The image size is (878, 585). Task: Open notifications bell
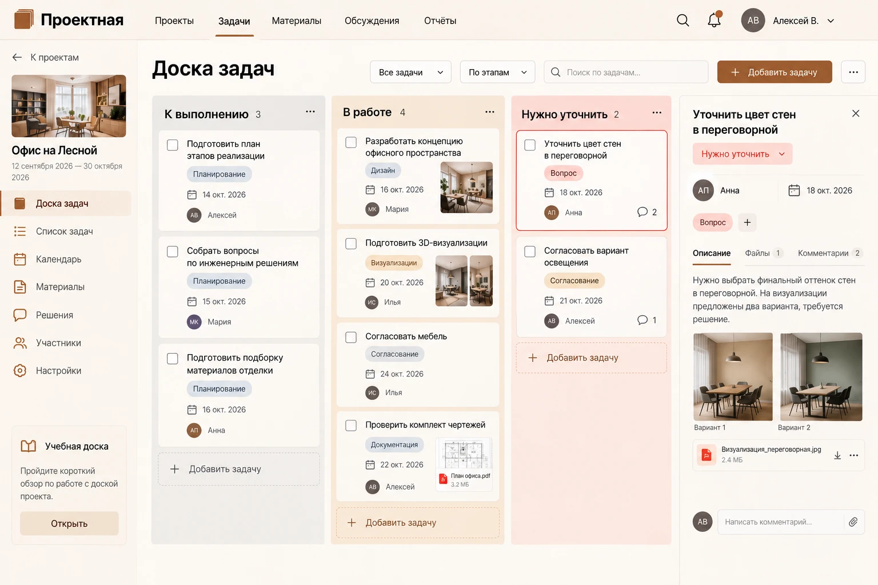pyautogui.click(x=715, y=21)
